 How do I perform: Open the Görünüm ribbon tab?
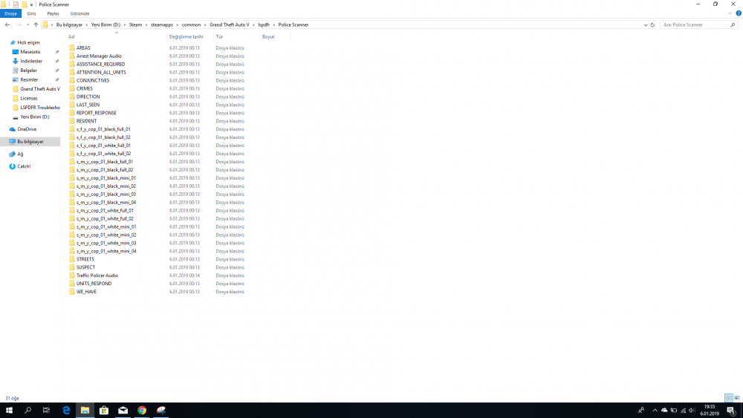click(80, 13)
